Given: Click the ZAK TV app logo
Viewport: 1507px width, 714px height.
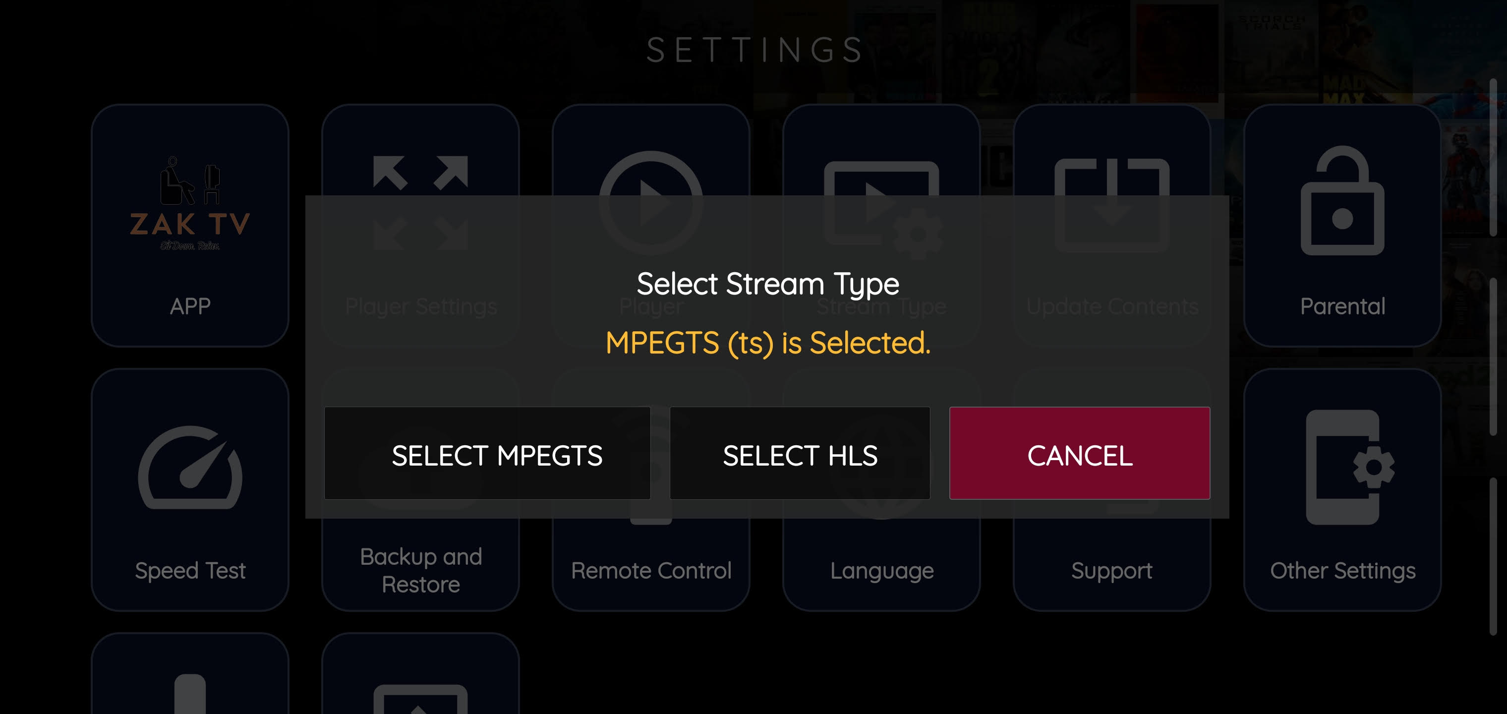Looking at the screenshot, I should pyautogui.click(x=190, y=204).
